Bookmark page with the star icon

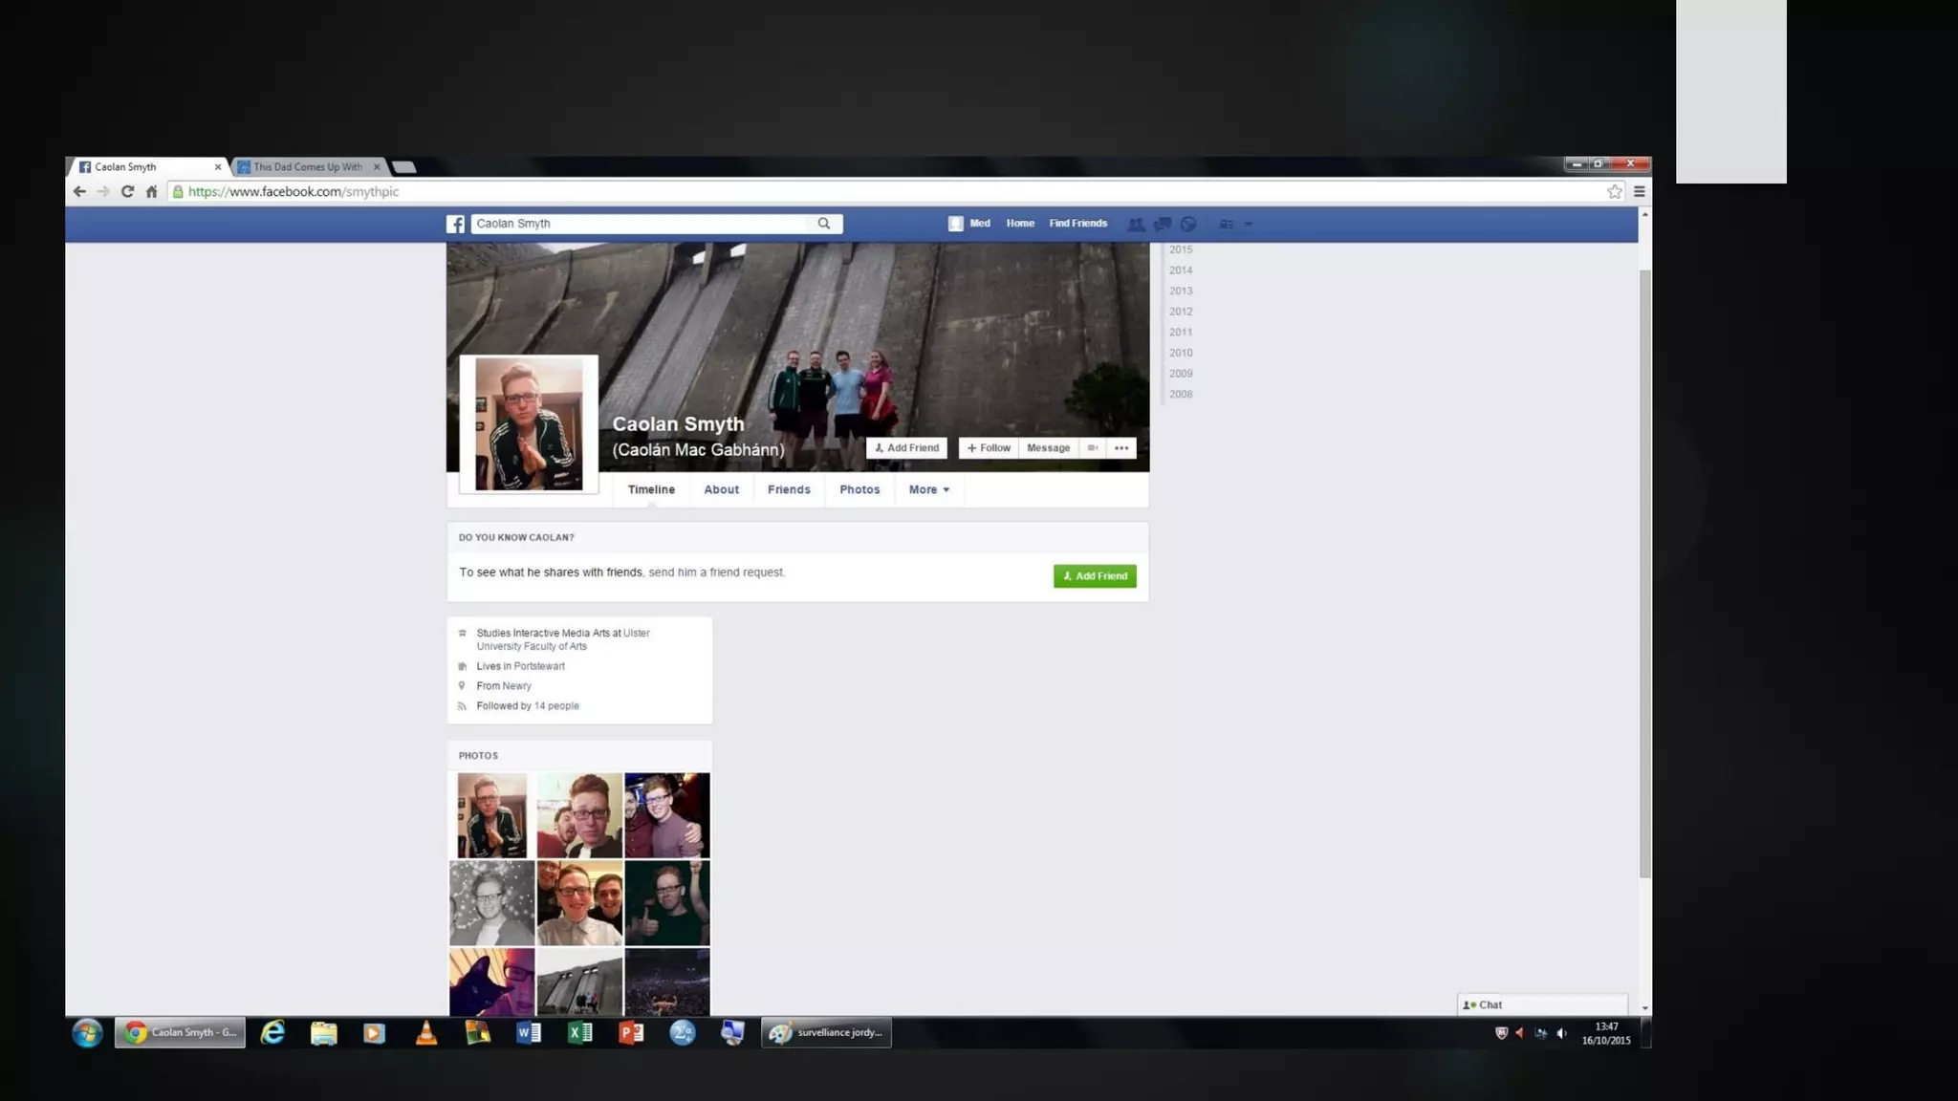click(1615, 192)
